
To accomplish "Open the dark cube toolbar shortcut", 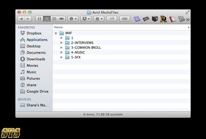I will [155, 19].
